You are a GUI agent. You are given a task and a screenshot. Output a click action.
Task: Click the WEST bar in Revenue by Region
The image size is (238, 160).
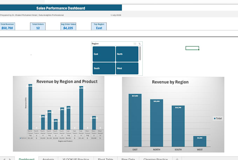200,141
